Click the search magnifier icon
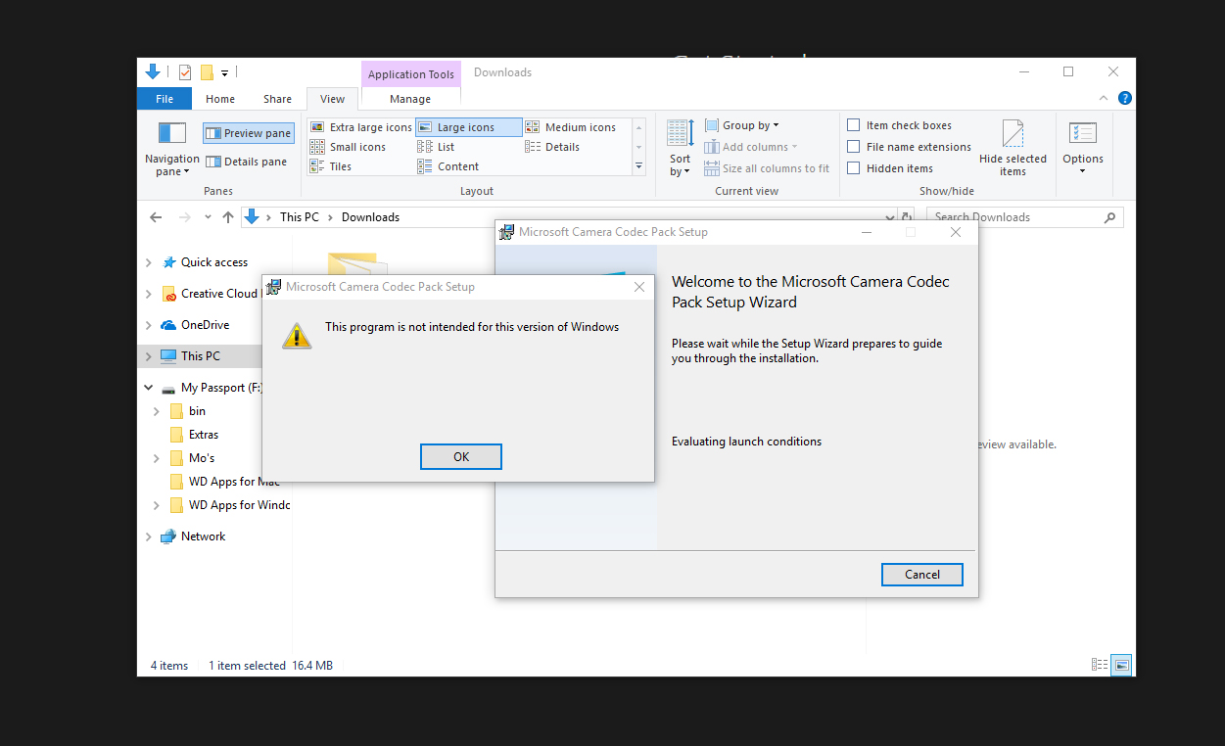 pos(1109,217)
